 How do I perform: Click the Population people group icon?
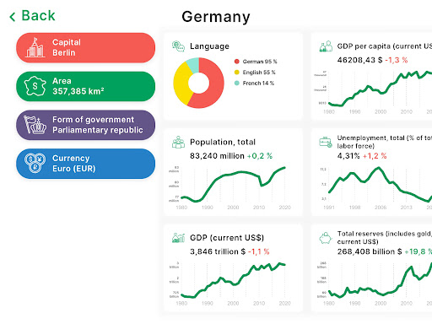(178, 142)
